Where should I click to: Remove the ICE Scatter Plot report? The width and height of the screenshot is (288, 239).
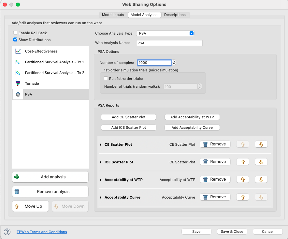click(x=215, y=162)
